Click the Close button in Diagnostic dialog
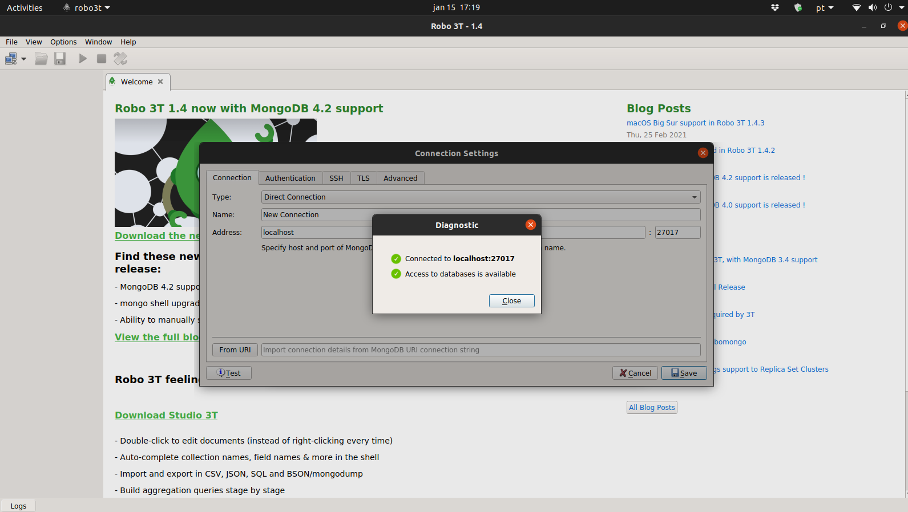 pos(512,300)
